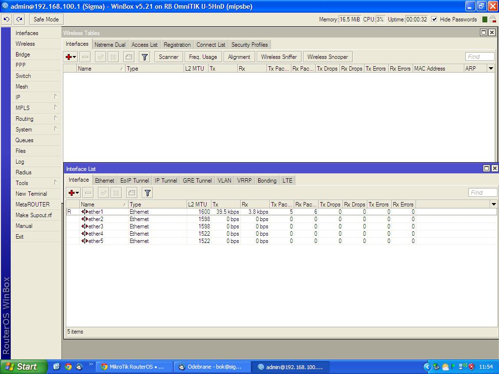Viewport: 499px width, 374px height.
Task: Launch the wireless Scanner tool
Action: click(168, 56)
